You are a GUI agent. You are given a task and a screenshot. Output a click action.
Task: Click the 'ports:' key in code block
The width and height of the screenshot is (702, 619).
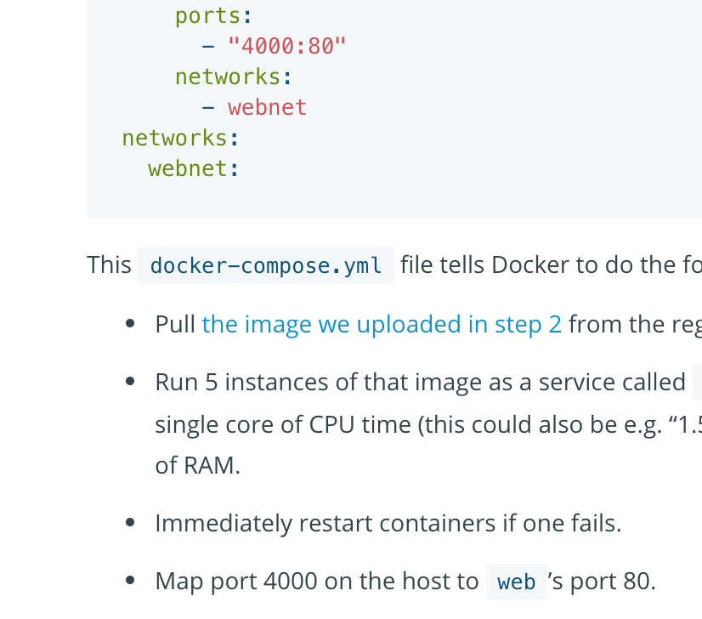[x=214, y=16]
